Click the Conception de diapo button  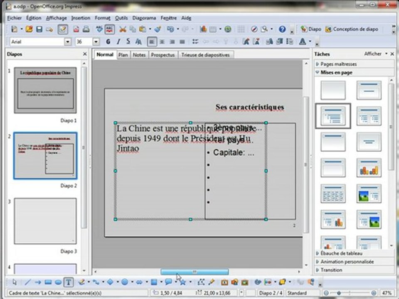pos(352,29)
